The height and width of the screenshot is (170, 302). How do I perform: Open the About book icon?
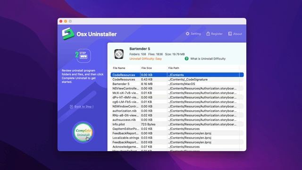[230, 34]
